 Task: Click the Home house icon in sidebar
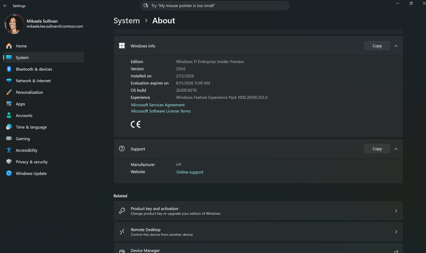pyautogui.click(x=9, y=46)
